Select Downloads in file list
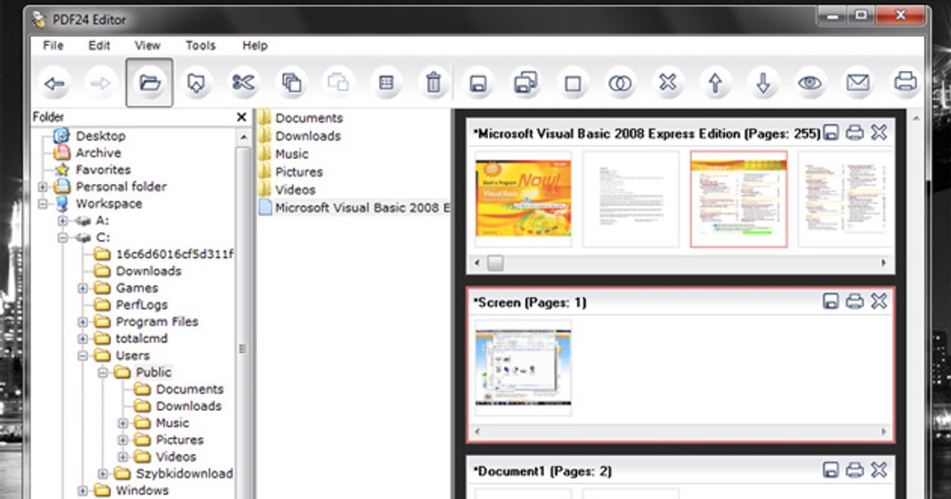 coord(308,136)
